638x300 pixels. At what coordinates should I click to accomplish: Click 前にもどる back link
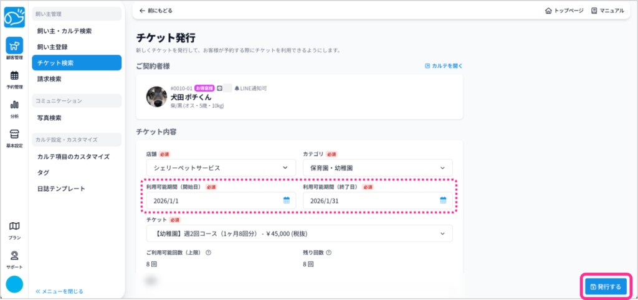click(156, 11)
